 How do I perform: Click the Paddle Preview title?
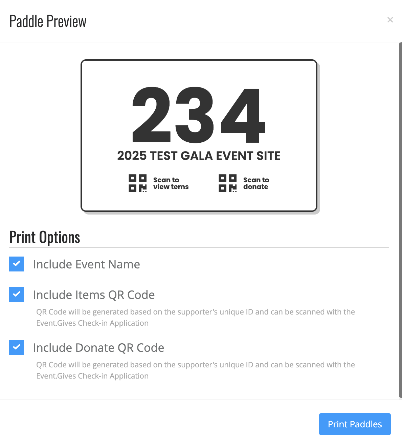(x=48, y=21)
